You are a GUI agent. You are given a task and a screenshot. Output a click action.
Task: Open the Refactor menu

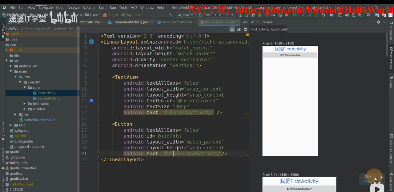coord(89,7)
